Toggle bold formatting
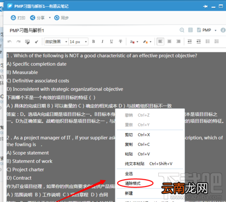Screen dimensions: 226x202 [x=93, y=42]
